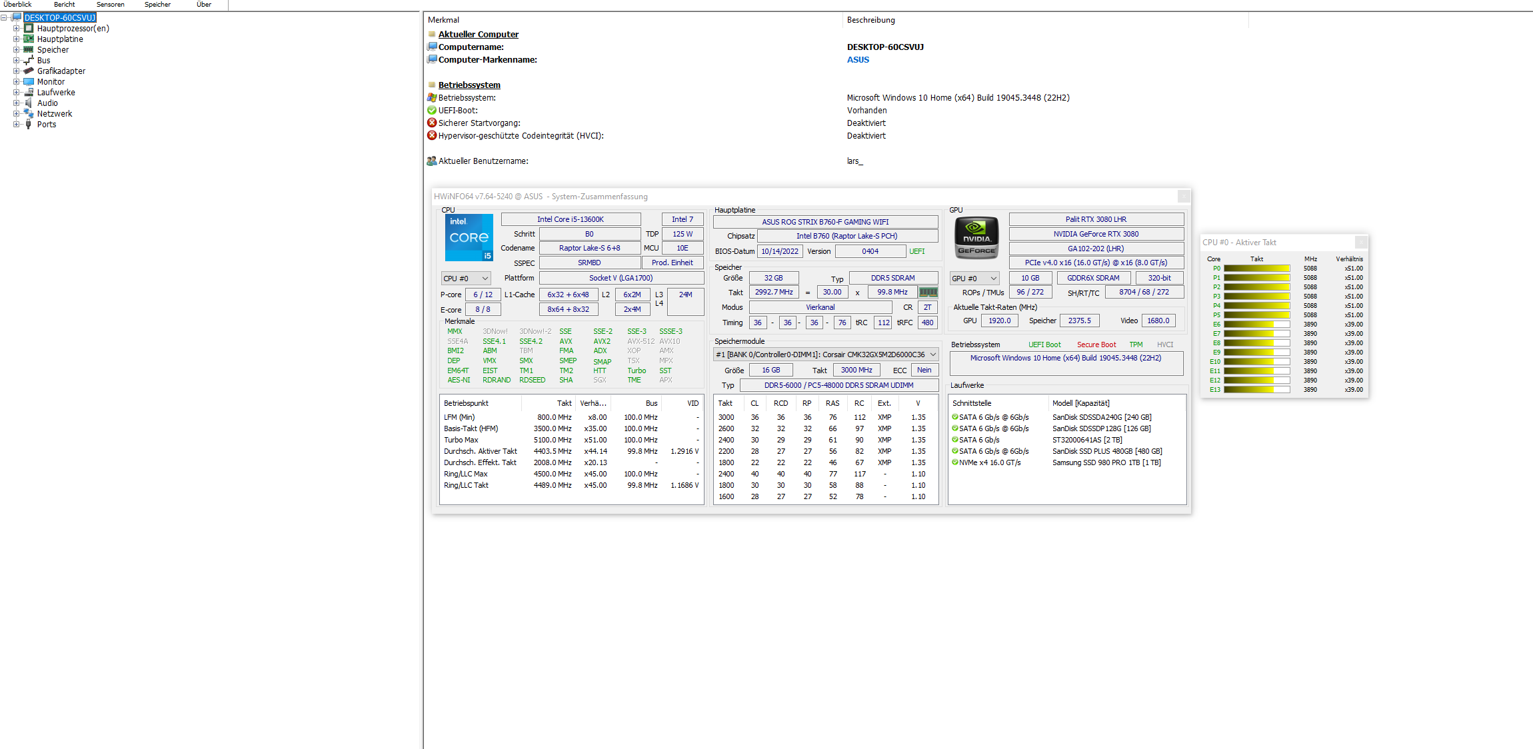Open the CPU #0 selector dropdown

tap(465, 279)
